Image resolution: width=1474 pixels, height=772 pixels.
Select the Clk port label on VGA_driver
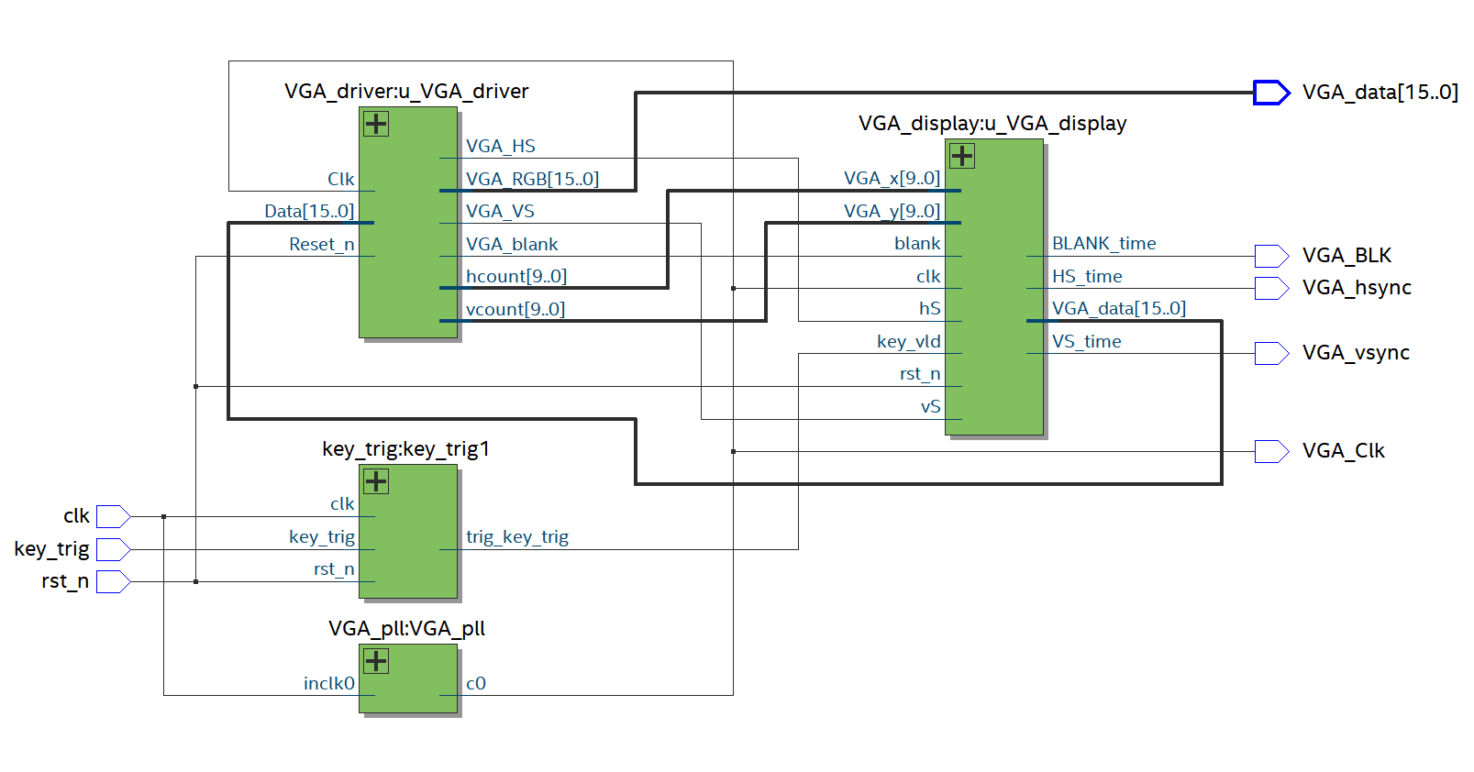pos(340,179)
